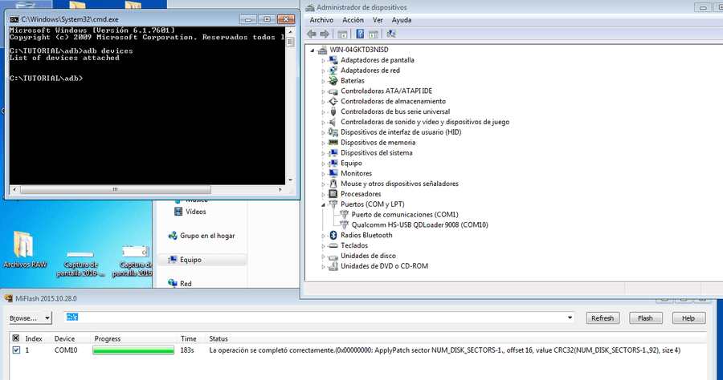Click the Dispositivos de interfaz de usuario (HID) icon
This screenshot has width=723, height=380.
point(333,132)
